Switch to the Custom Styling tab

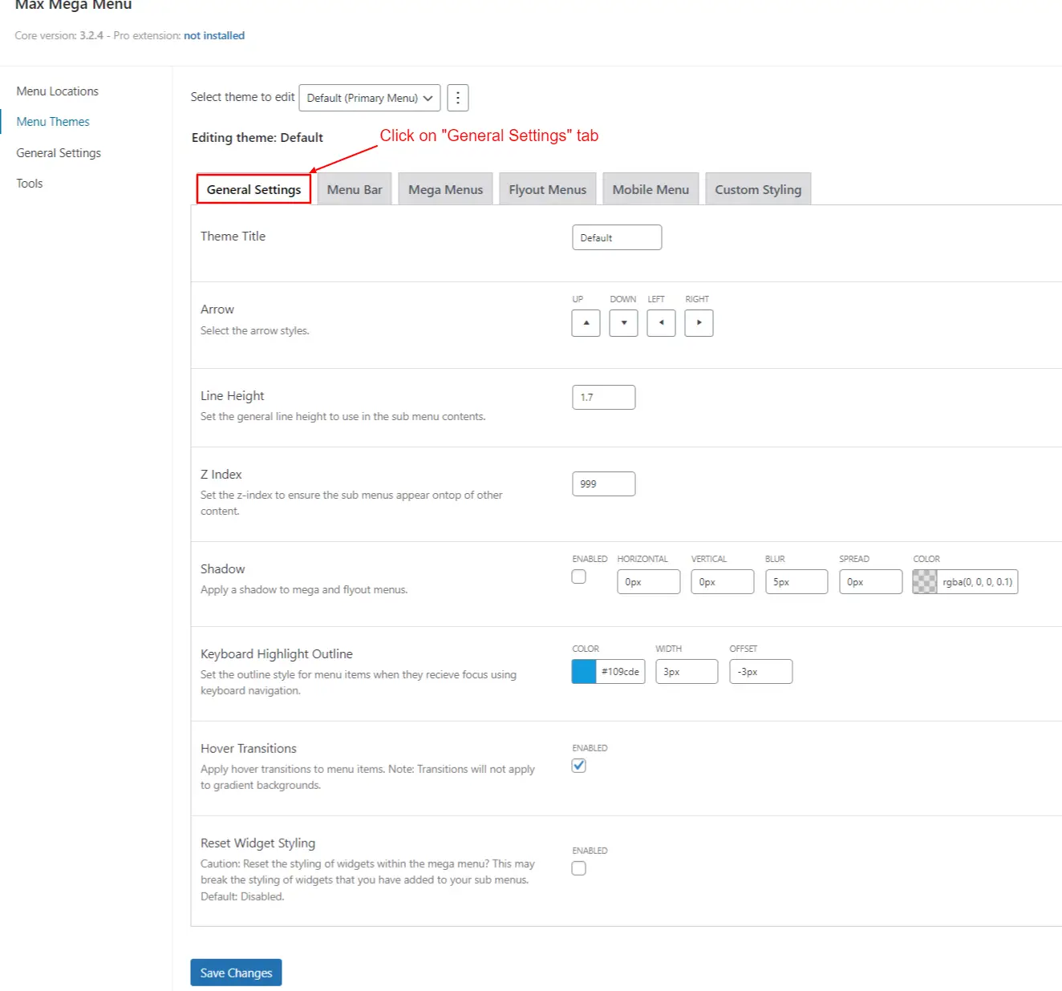pyautogui.click(x=758, y=188)
